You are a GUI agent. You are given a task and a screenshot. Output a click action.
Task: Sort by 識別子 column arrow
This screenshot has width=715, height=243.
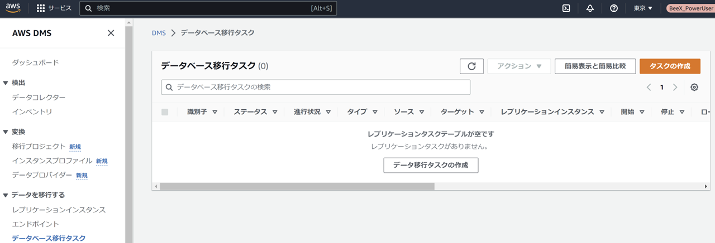pyautogui.click(x=214, y=112)
